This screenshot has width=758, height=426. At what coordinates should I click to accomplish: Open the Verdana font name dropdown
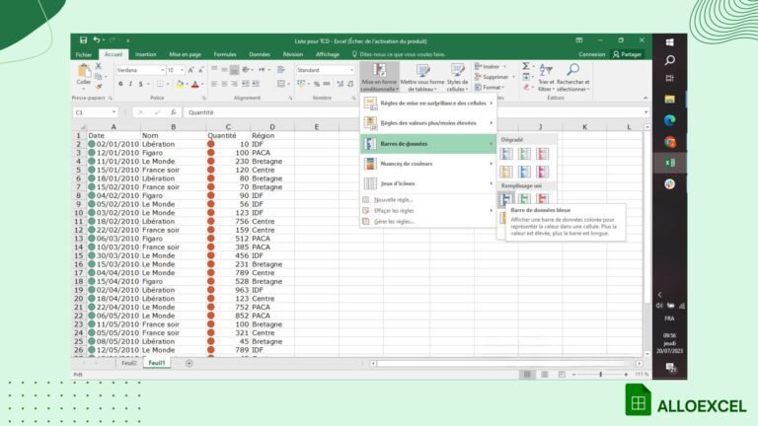point(160,70)
